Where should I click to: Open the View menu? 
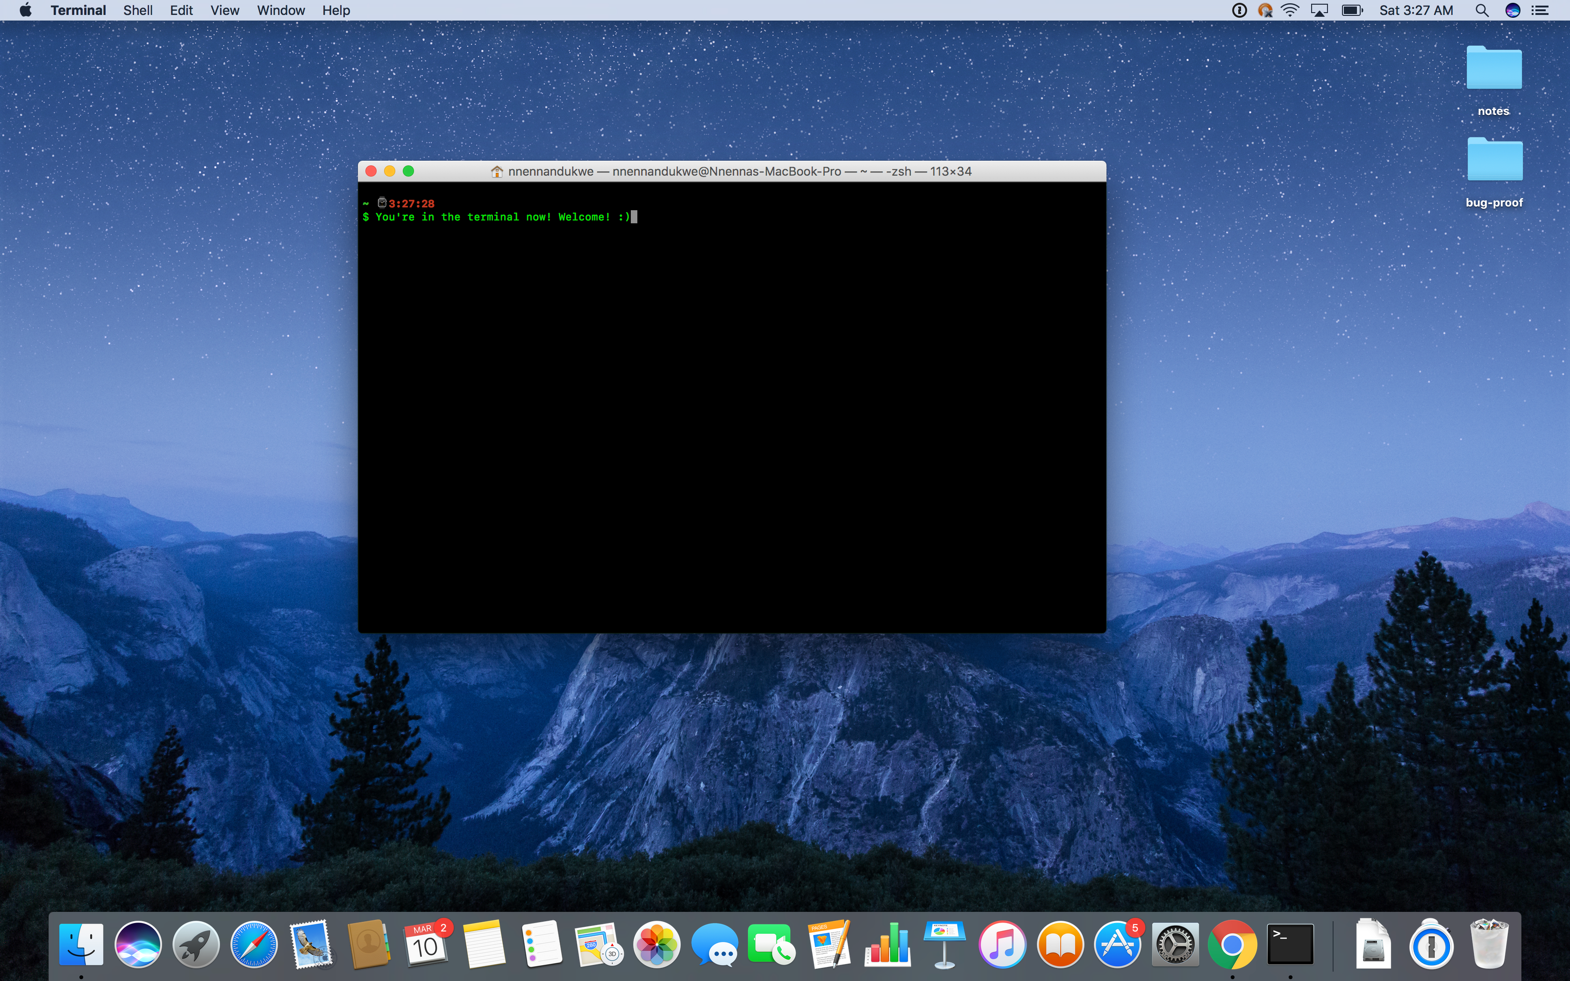tap(224, 10)
